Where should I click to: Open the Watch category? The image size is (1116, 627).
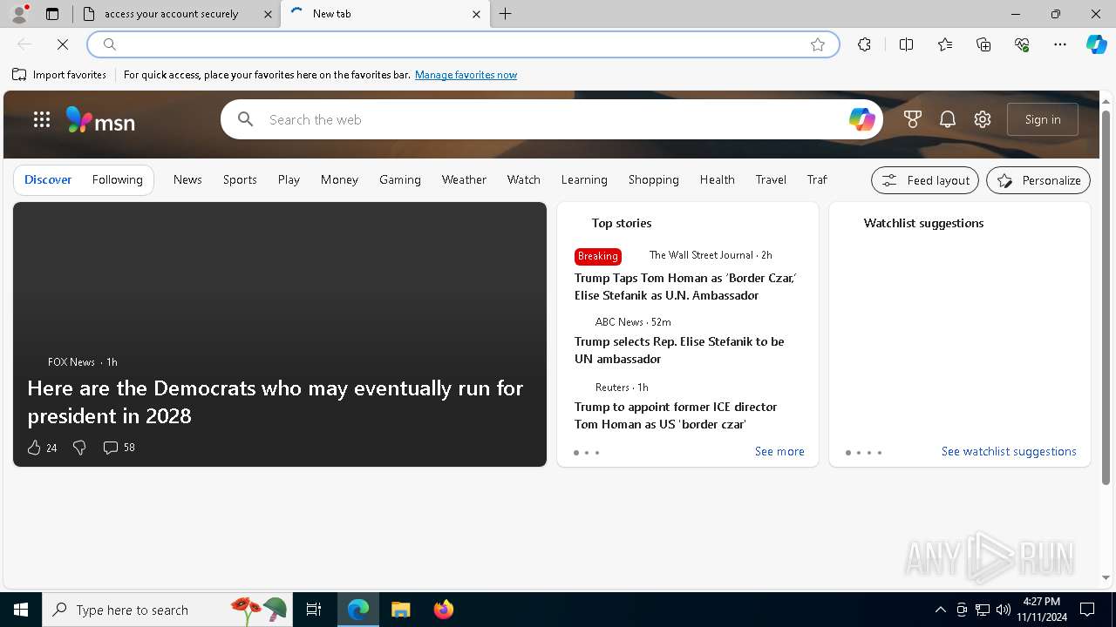pyautogui.click(x=524, y=179)
